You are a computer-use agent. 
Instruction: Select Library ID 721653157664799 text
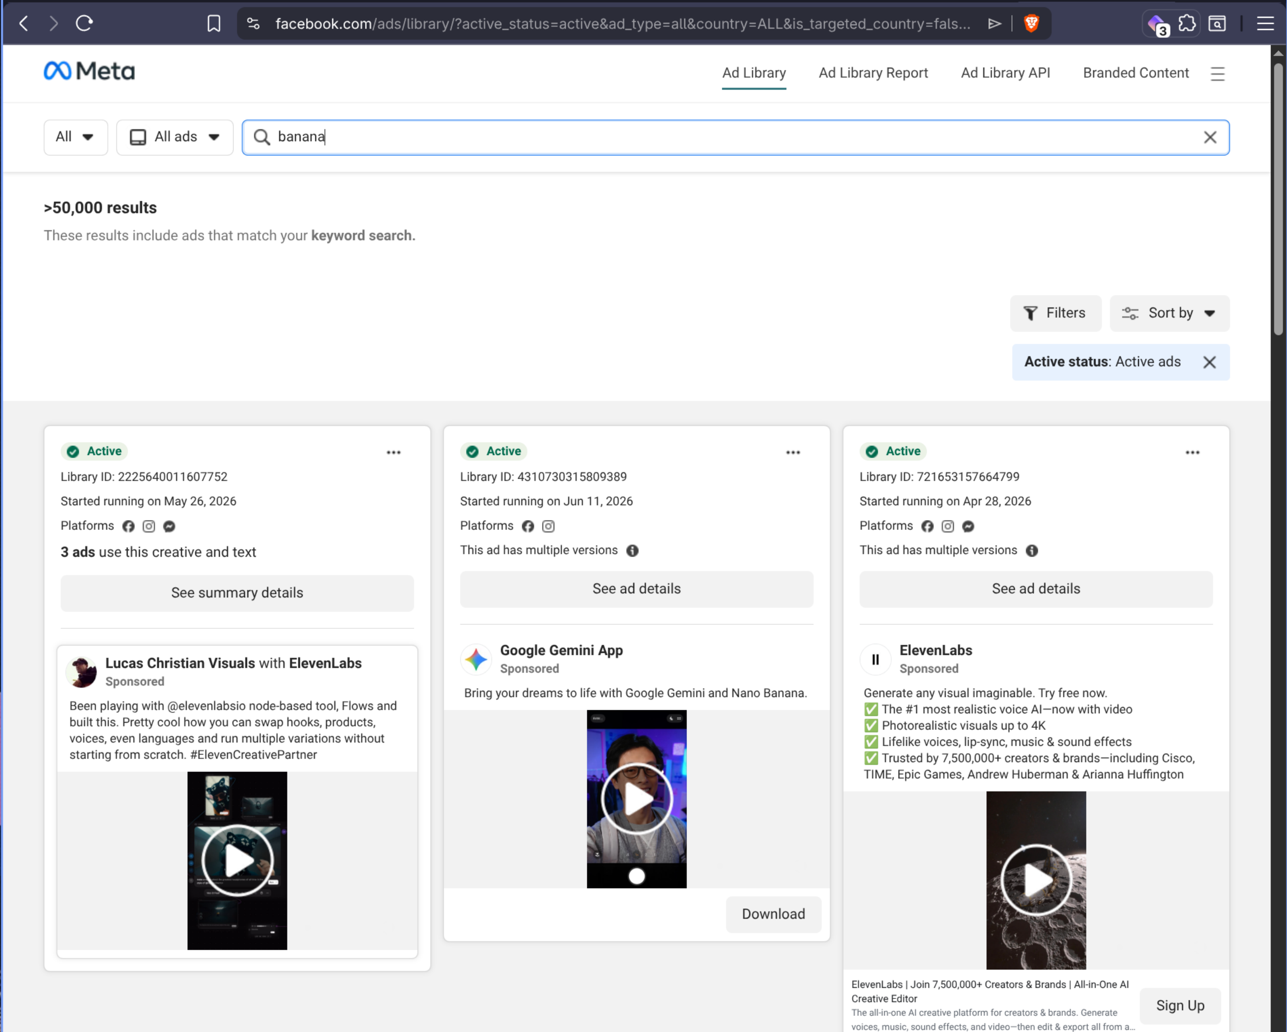click(939, 477)
